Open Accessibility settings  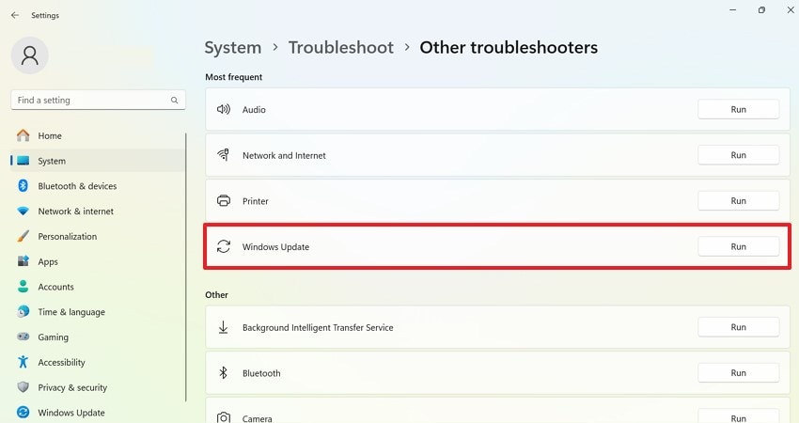point(98,362)
